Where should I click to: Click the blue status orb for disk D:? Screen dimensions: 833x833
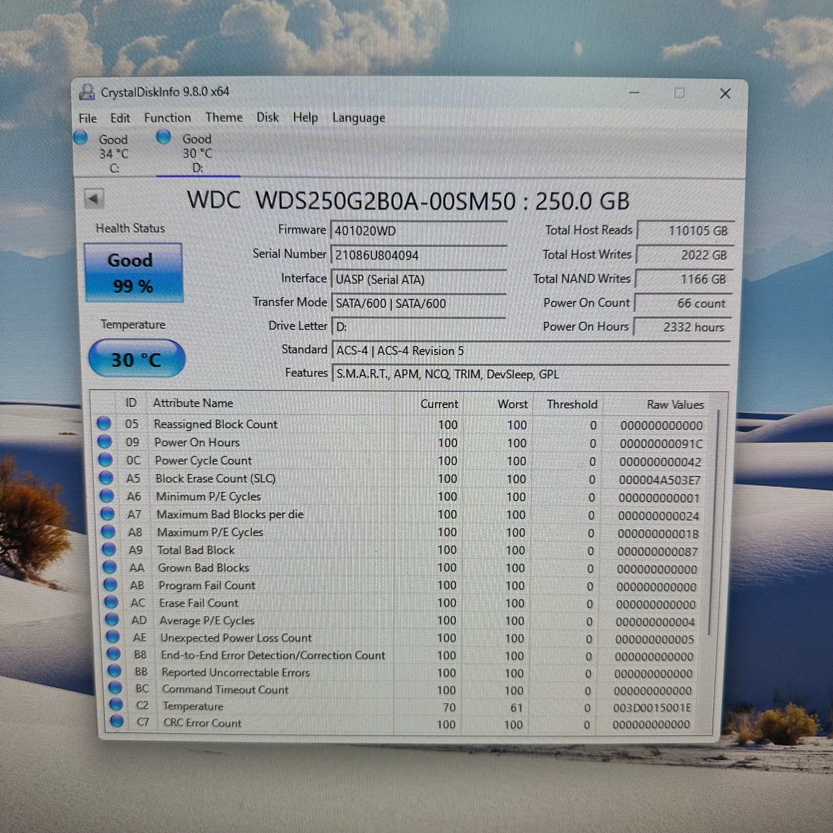click(164, 137)
